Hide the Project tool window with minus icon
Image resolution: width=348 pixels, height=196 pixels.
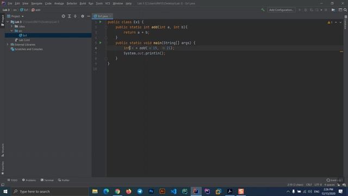point(88,16)
